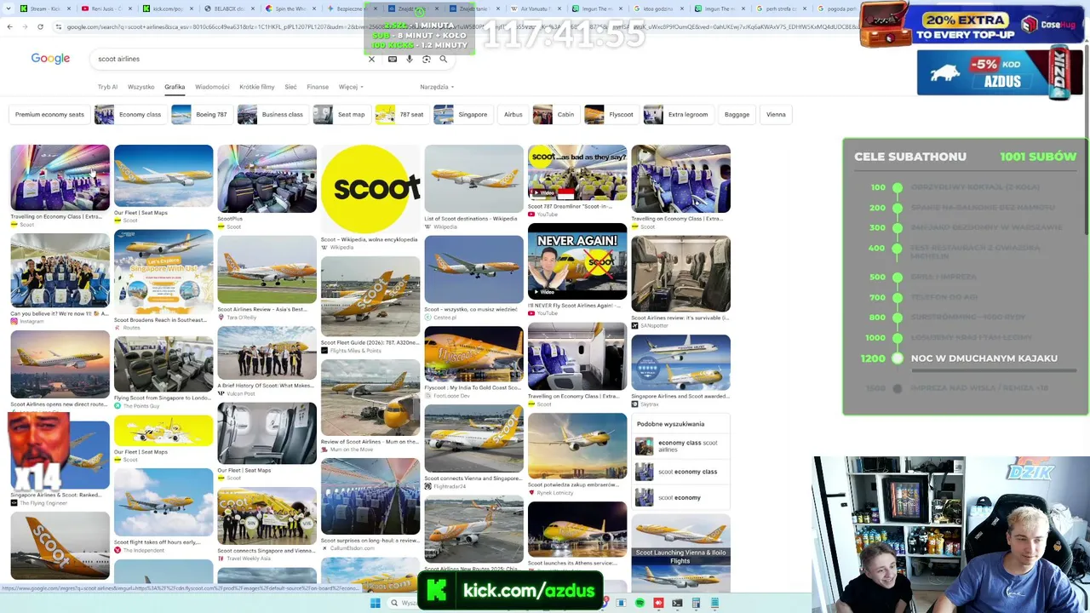Switch to the Wiadomości tab
Screen dimensions: 1090x613
[212, 87]
